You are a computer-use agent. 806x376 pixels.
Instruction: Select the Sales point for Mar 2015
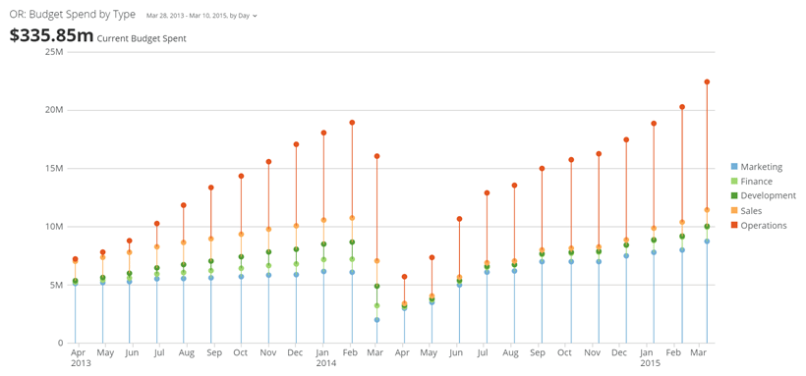pos(707,209)
